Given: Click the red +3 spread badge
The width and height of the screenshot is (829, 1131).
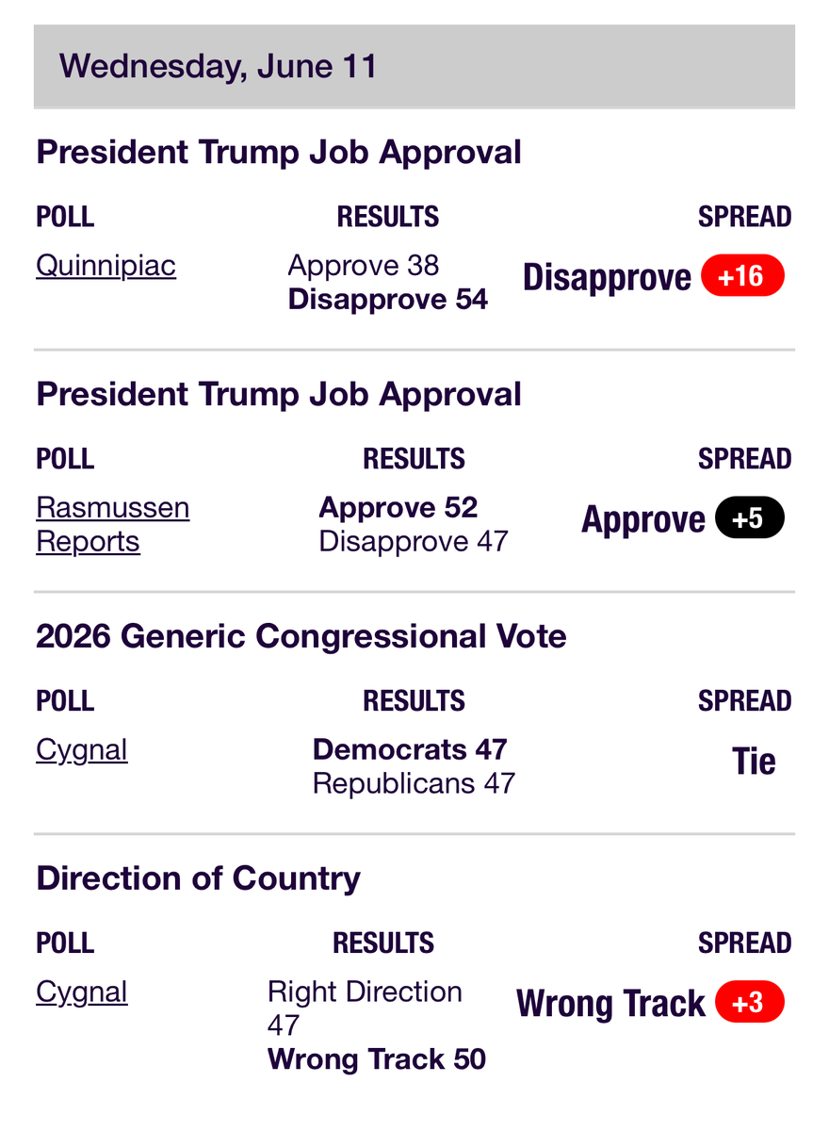Looking at the screenshot, I should (750, 1003).
